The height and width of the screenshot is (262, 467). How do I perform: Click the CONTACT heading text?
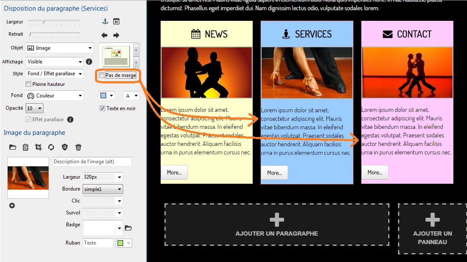(x=414, y=34)
